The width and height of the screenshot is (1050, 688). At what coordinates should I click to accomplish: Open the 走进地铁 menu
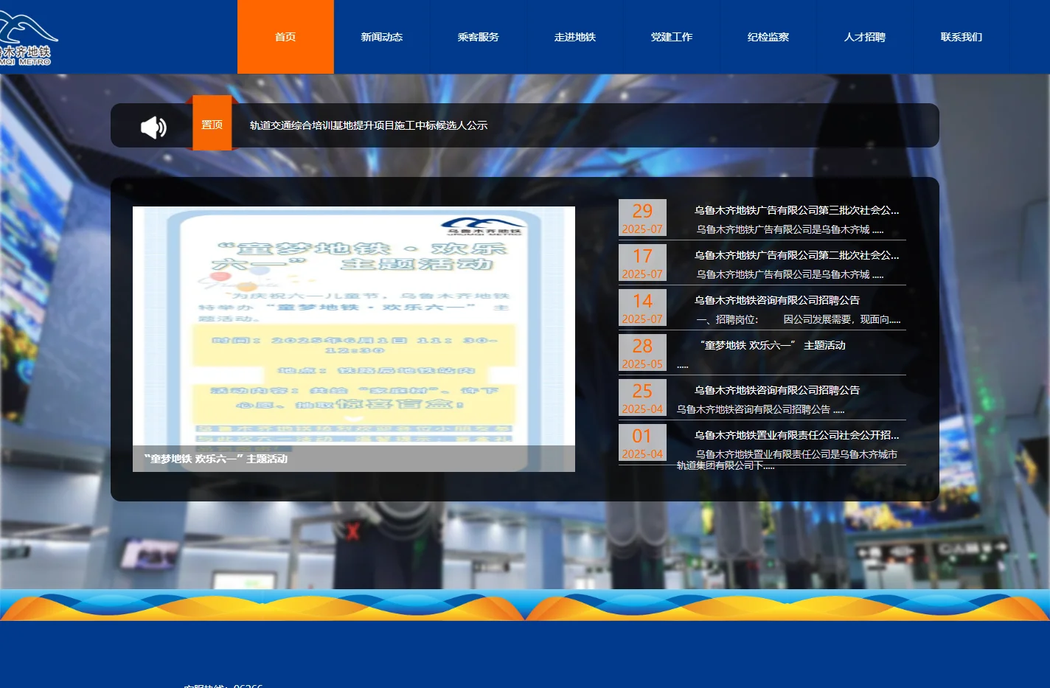coord(575,37)
